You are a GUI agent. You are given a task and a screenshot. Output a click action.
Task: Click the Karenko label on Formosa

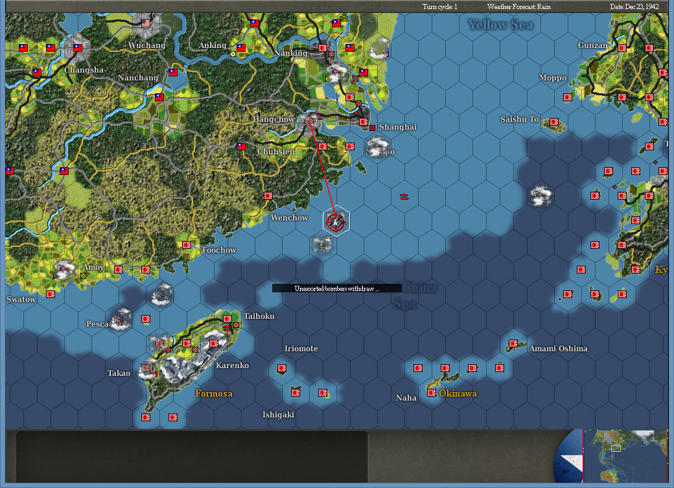232,366
